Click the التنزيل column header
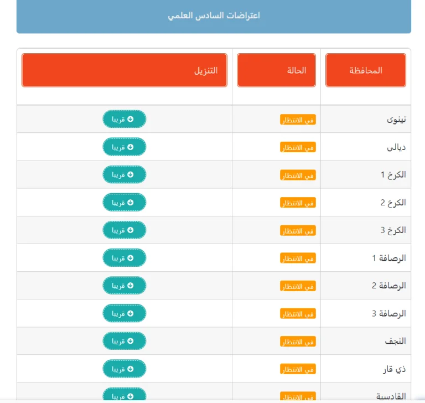The image size is (425, 403). tap(125, 70)
